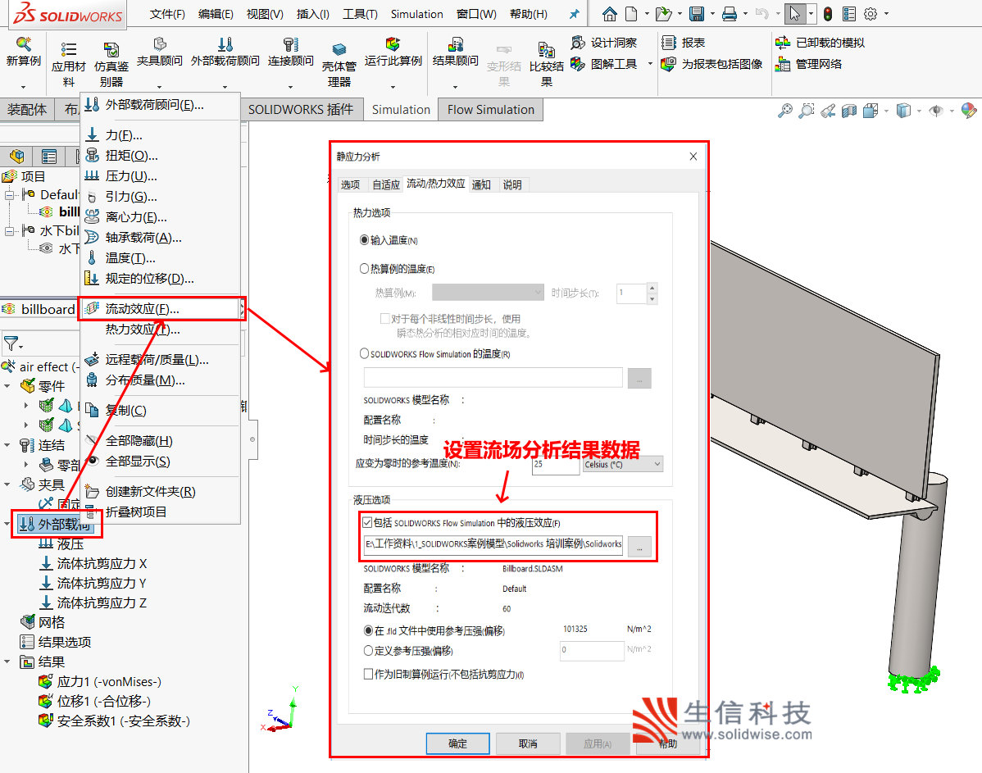
Task: Select 安全系数1 result item
Action: point(114,721)
